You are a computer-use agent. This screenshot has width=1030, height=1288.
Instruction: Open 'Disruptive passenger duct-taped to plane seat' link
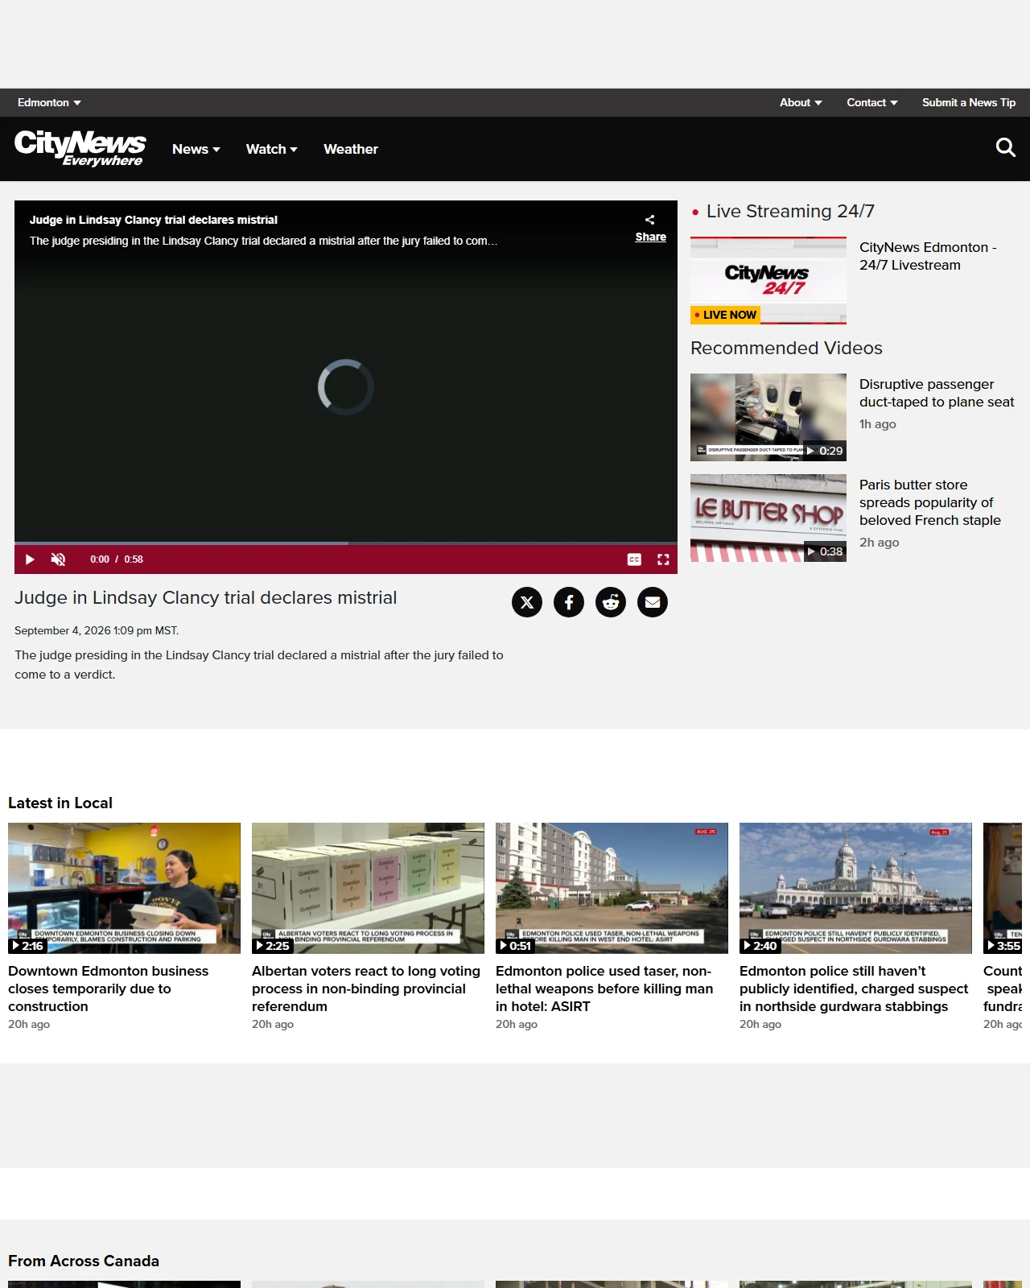point(937,393)
